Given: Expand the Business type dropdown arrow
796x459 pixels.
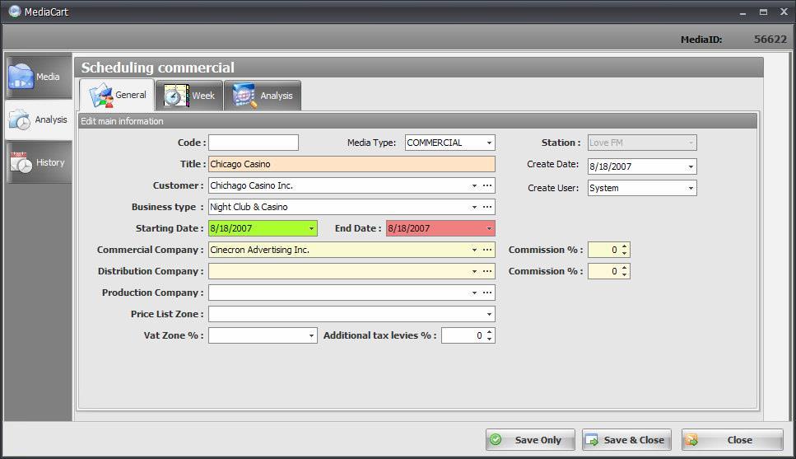Looking at the screenshot, I should 474,207.
